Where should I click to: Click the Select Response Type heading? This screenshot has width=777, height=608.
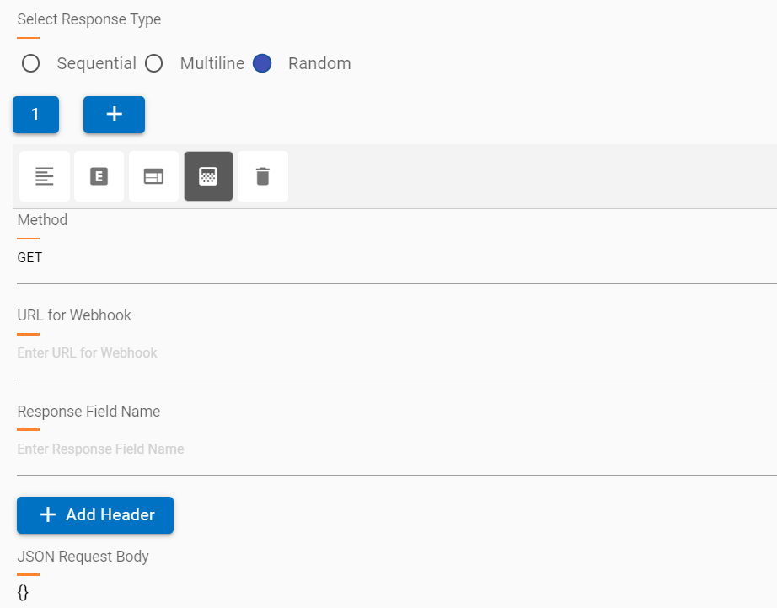click(88, 19)
